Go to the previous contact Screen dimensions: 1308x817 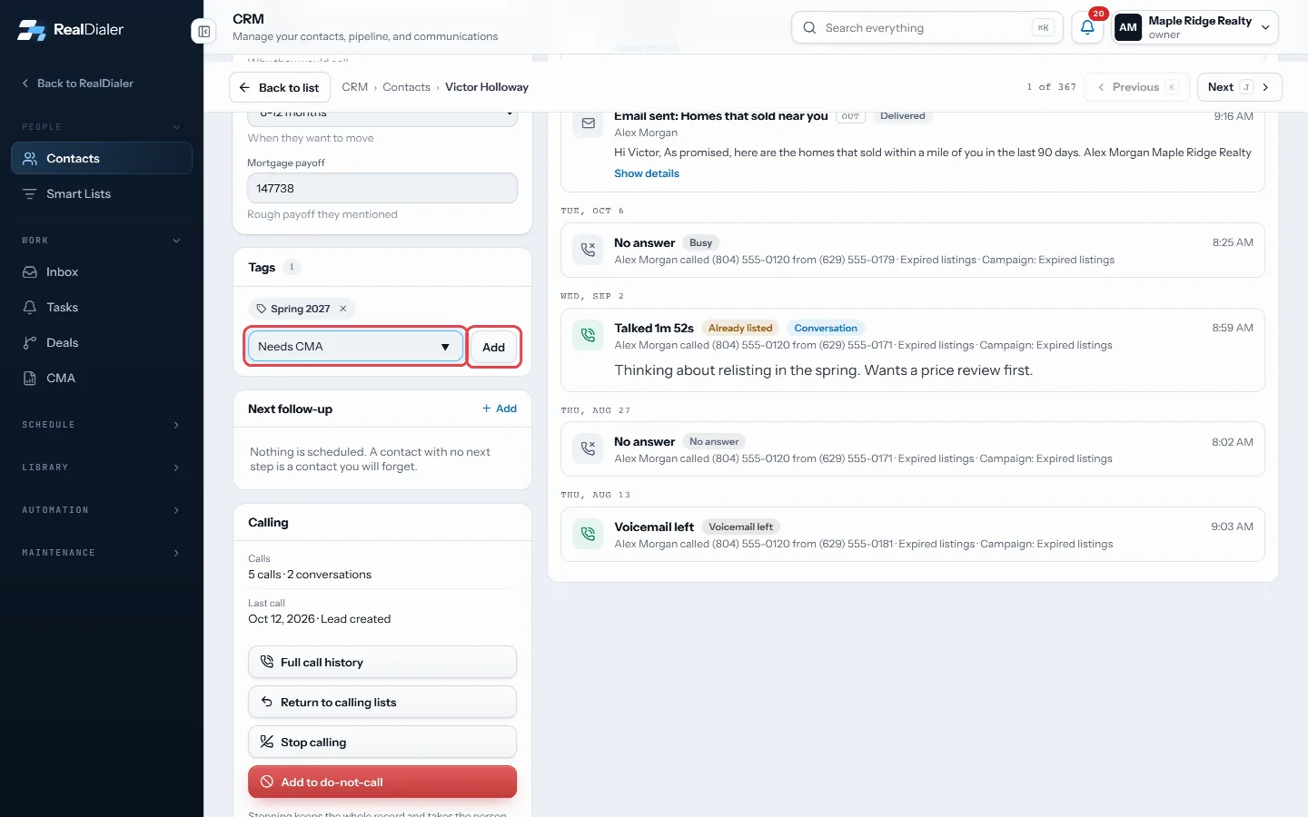pos(1136,87)
